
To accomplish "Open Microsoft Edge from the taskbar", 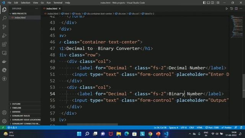I will tap(127, 134).
